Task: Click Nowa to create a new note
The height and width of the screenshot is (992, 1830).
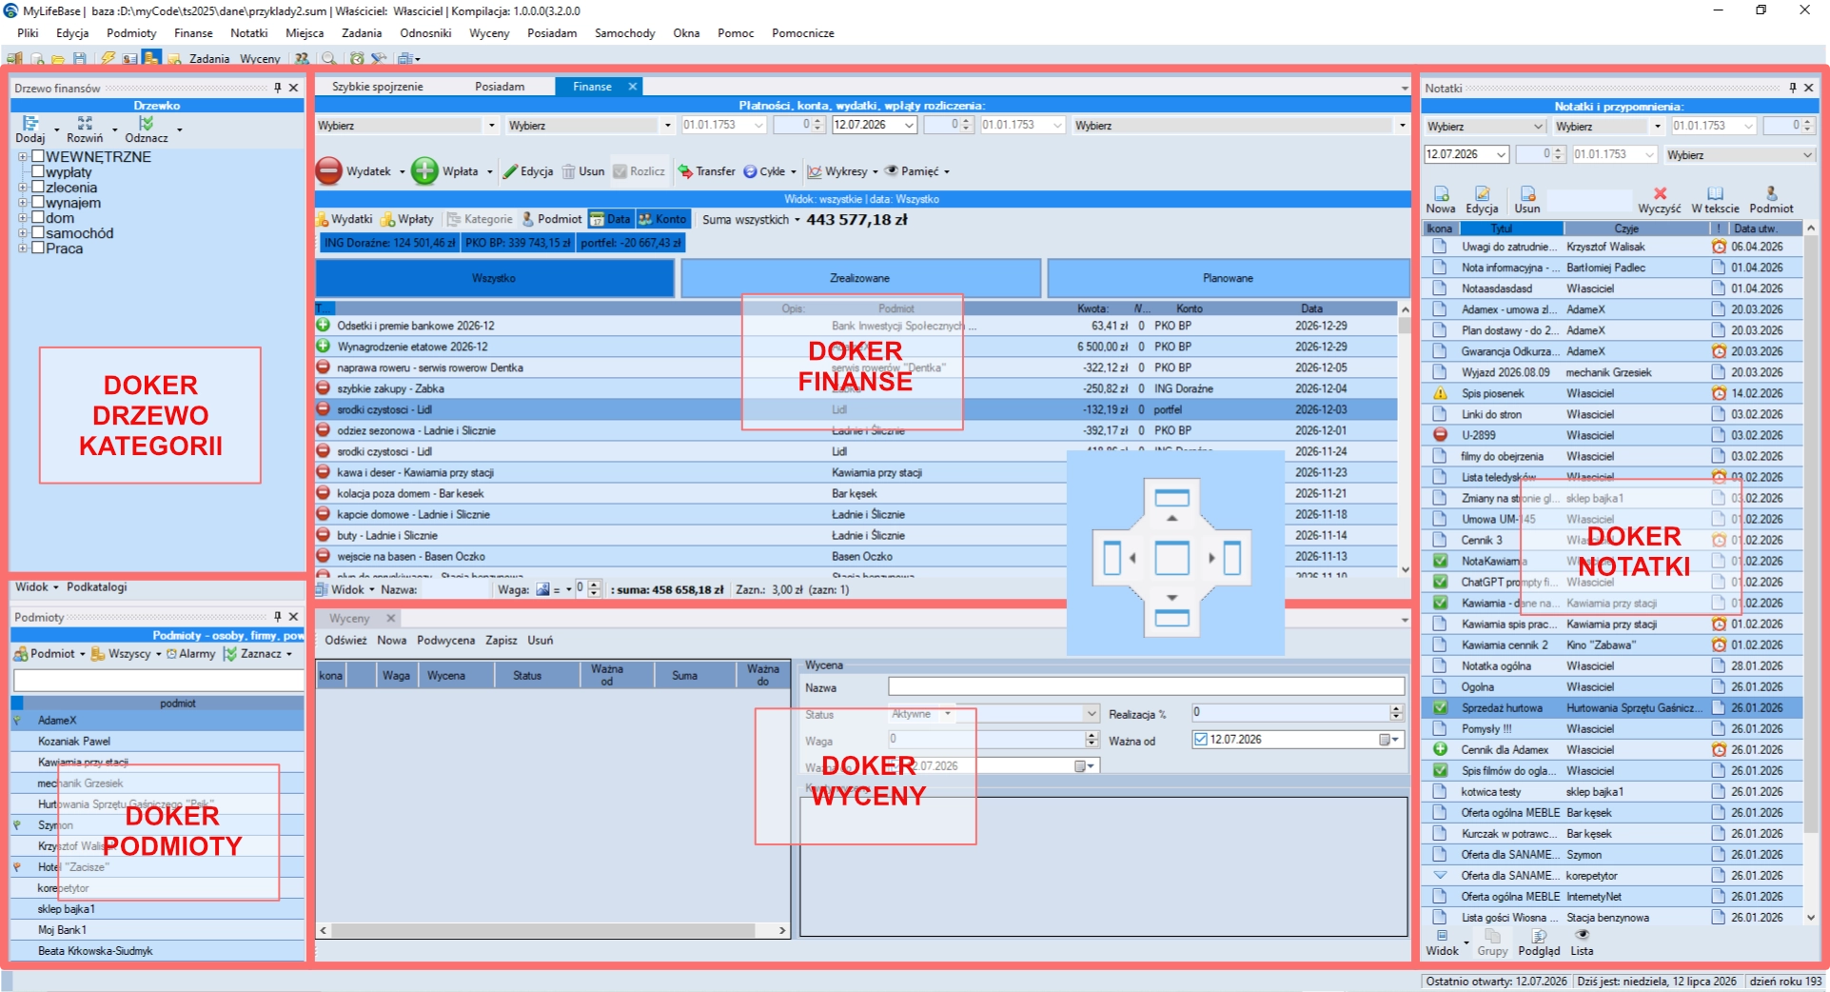Action: tap(1440, 200)
